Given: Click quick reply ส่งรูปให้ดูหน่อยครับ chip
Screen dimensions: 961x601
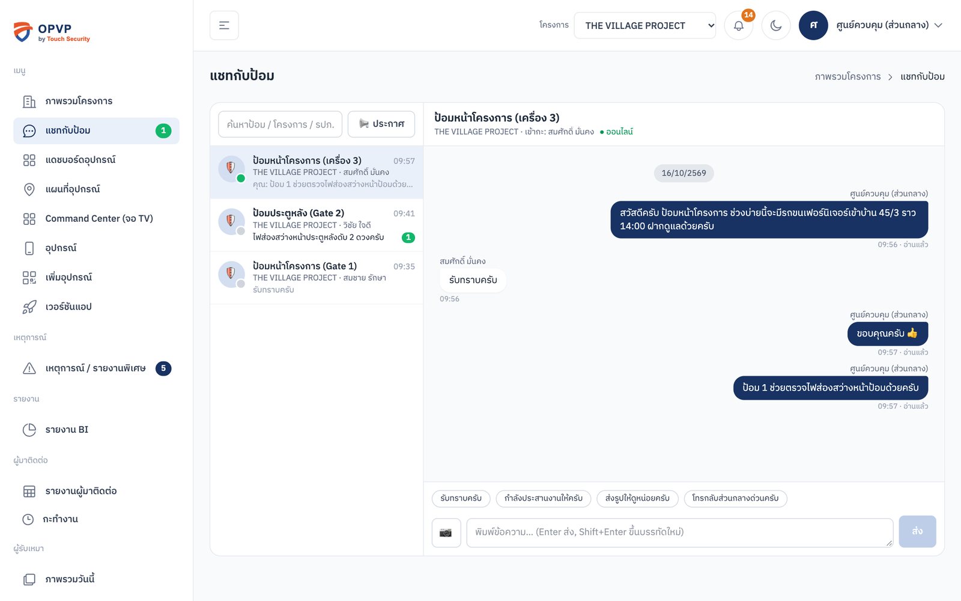Looking at the screenshot, I should pos(637,498).
